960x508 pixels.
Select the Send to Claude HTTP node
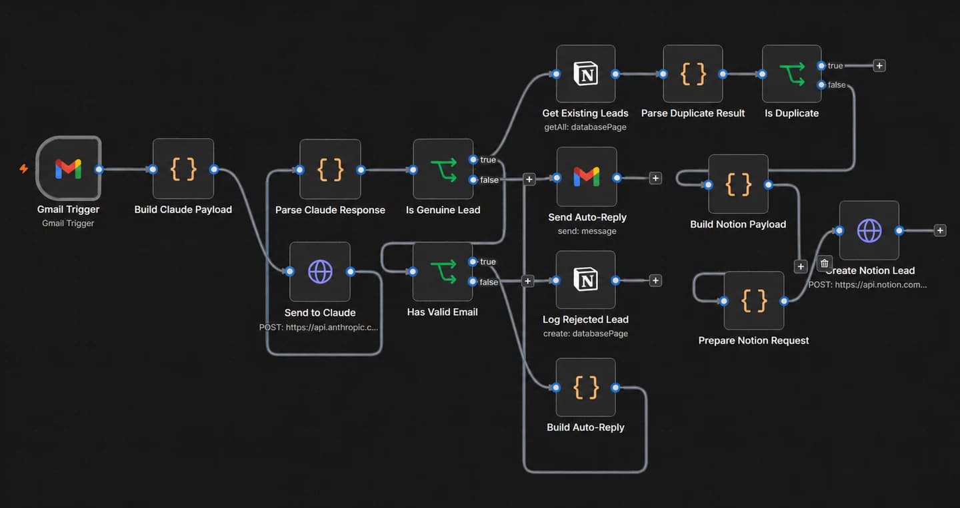pyautogui.click(x=320, y=272)
